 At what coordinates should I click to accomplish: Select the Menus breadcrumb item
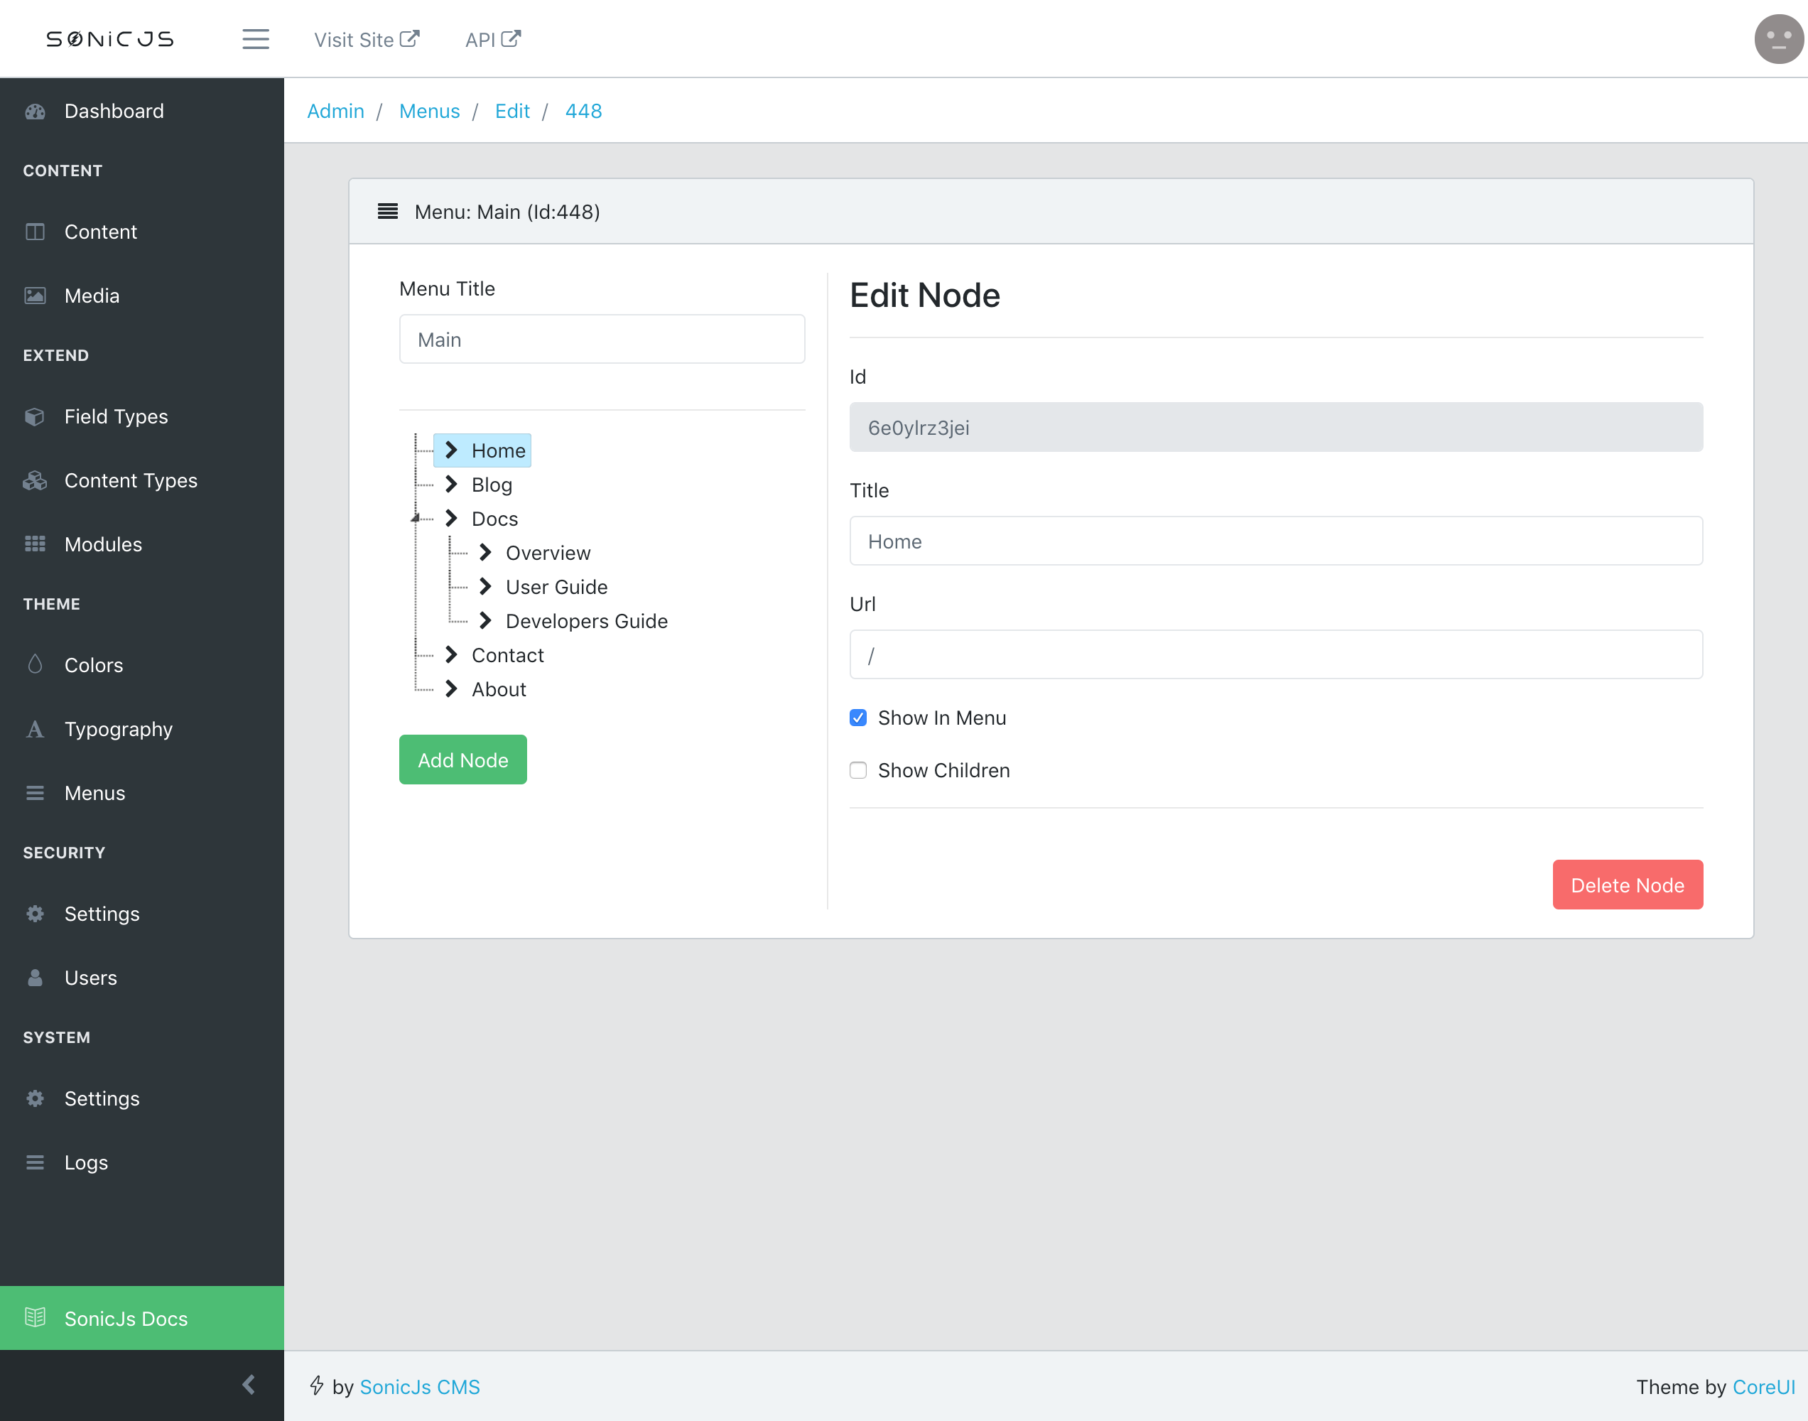click(x=430, y=110)
